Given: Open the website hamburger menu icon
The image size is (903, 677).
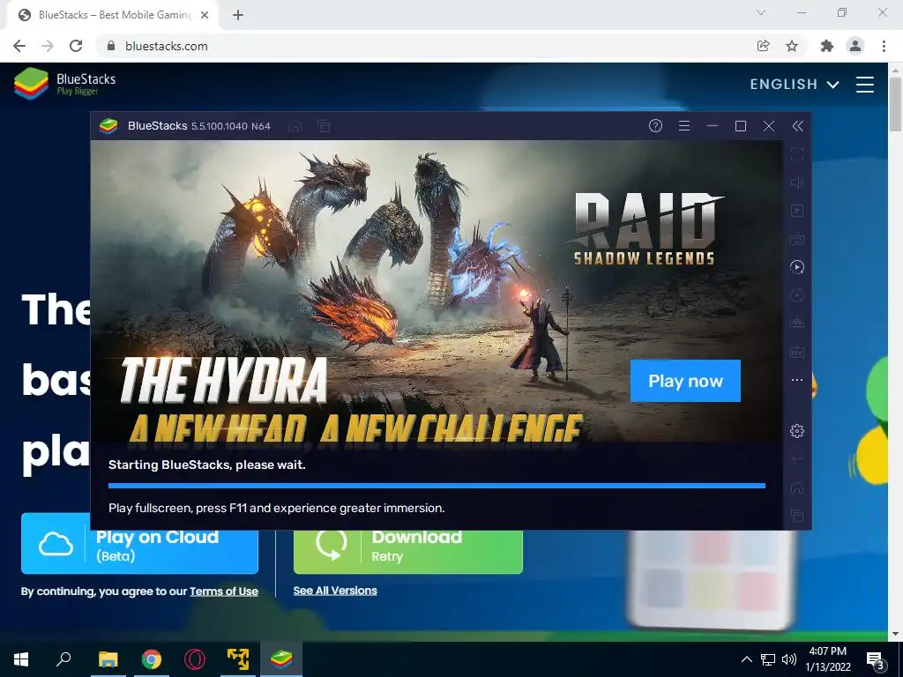Looking at the screenshot, I should click(864, 84).
